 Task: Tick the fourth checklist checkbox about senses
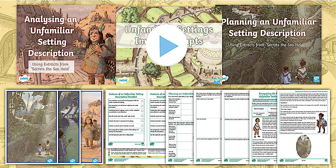pyautogui.click(x=142, y=116)
